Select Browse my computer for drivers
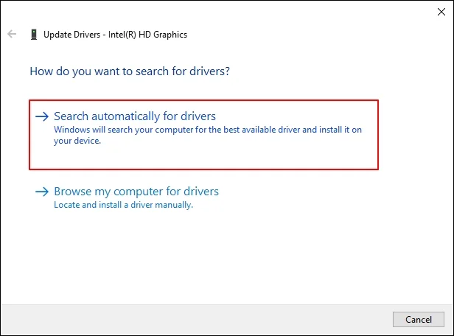Viewport: 454px width, 336px height. click(x=136, y=192)
